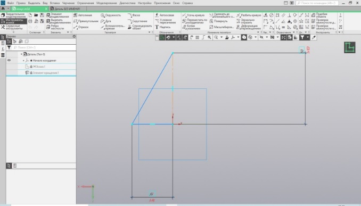
Task: Toggle visibility eye of Начало координат
Action: [x=9, y=60]
